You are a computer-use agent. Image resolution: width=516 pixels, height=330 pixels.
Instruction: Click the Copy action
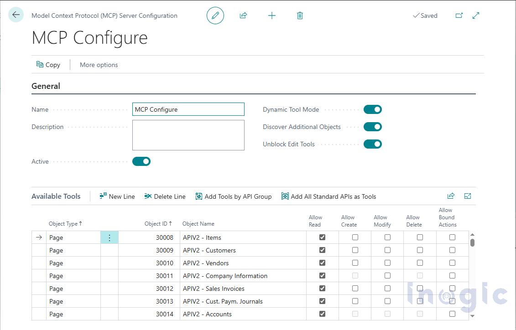point(48,65)
